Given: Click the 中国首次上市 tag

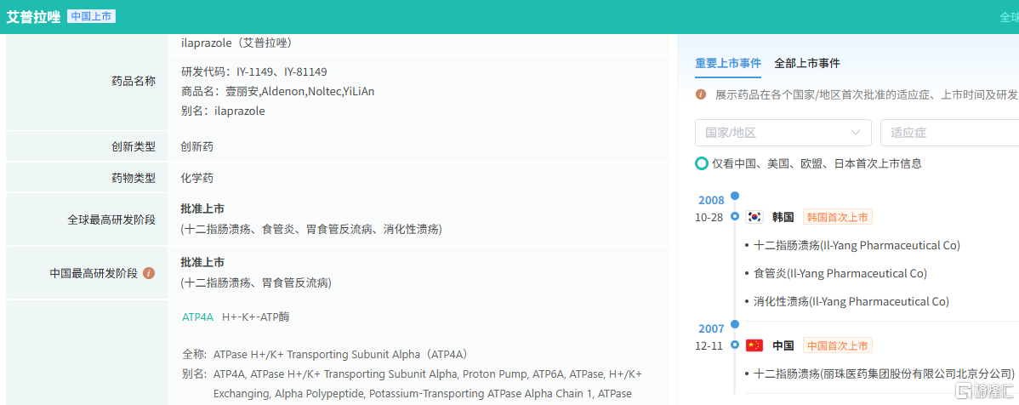Looking at the screenshot, I should (x=838, y=345).
